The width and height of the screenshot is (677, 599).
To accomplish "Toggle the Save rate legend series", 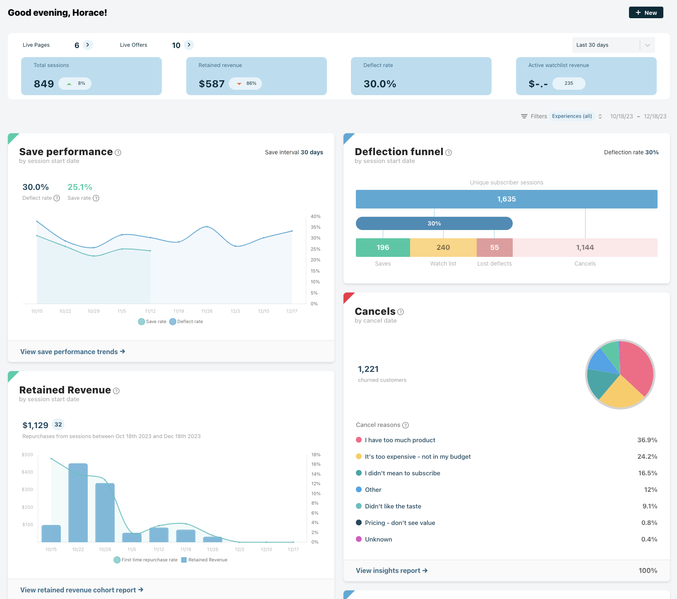I will [152, 321].
